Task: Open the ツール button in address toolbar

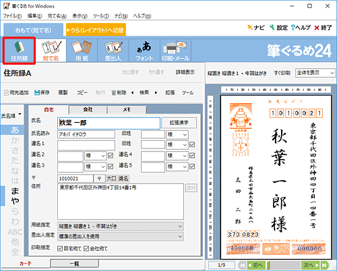Action: tap(187, 92)
